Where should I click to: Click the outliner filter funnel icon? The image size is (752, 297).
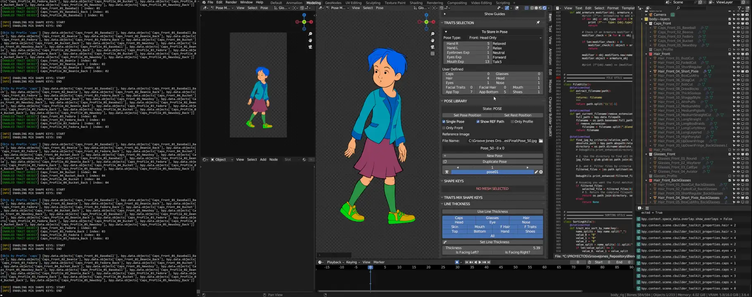tap(739, 8)
